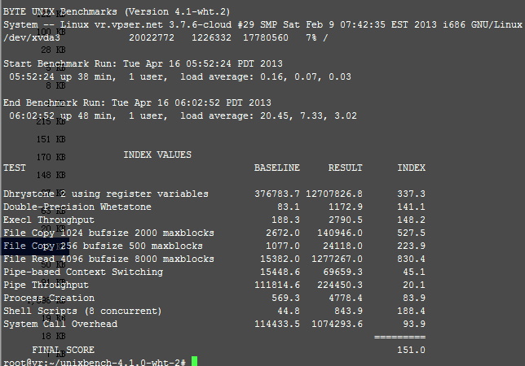This screenshot has height=366, width=525.
Task: Click 'Shell Scripts (8 concurrent)' row label
Action: [x=82, y=312]
